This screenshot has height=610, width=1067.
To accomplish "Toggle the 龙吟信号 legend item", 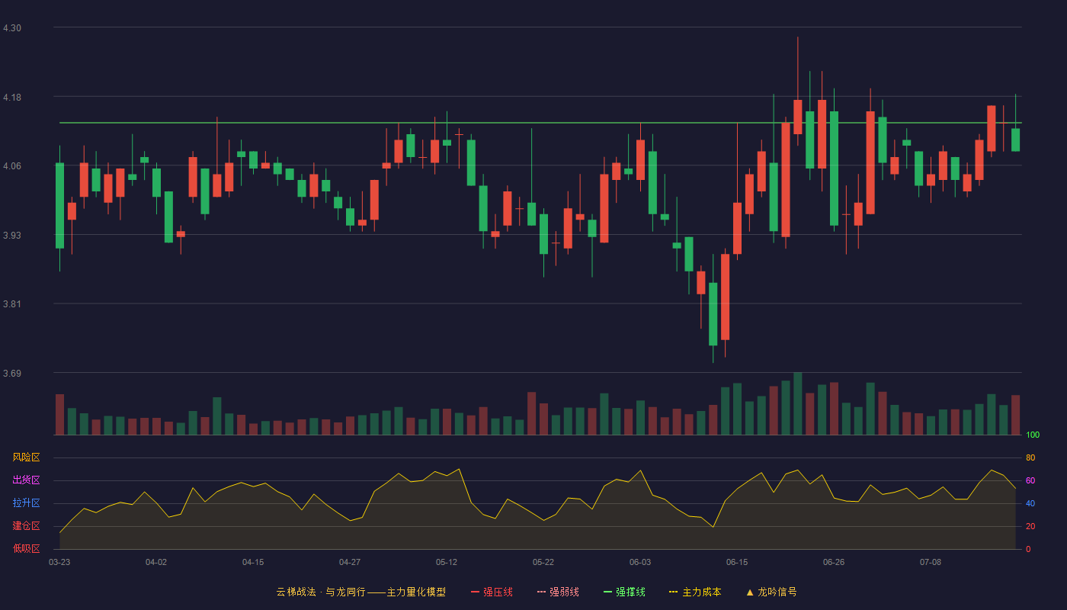I will pos(771,592).
